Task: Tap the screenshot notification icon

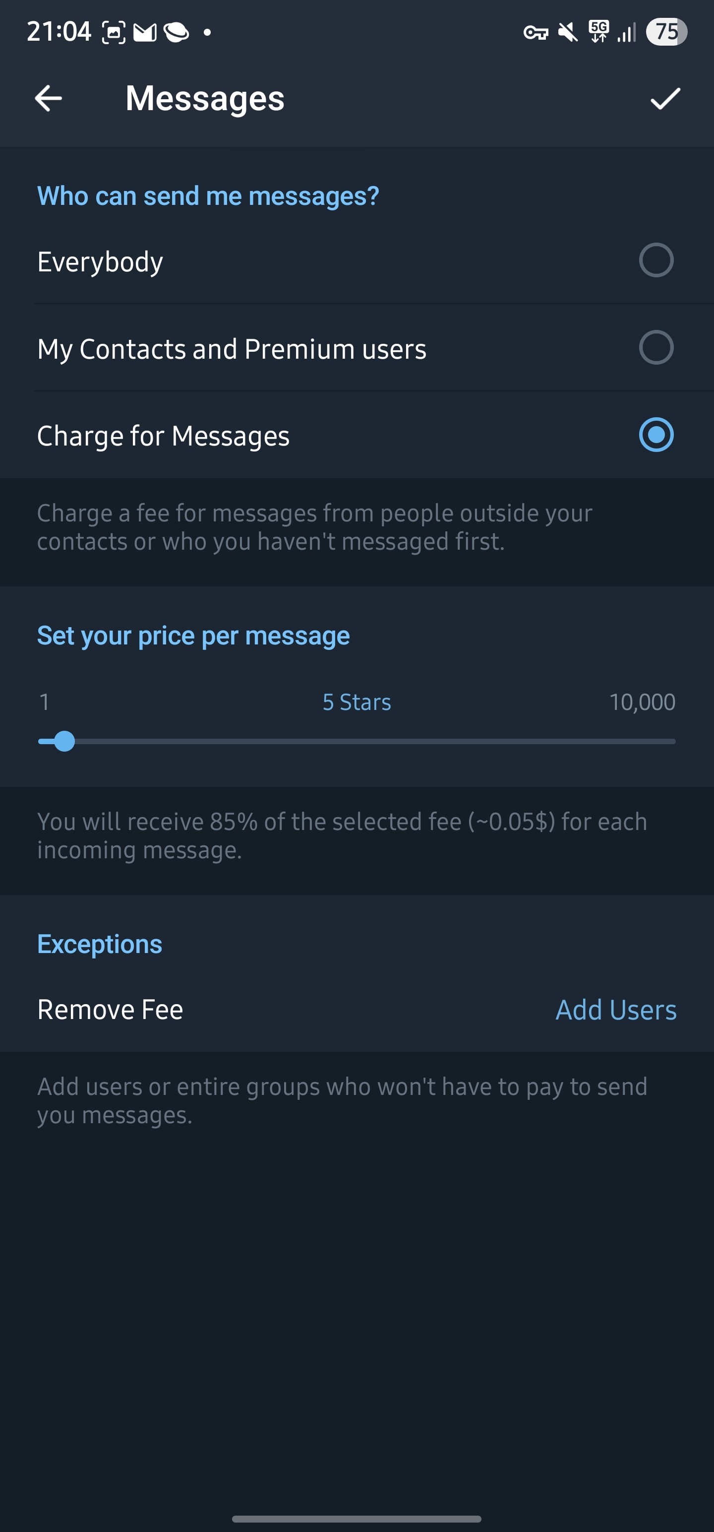Action: click(114, 33)
